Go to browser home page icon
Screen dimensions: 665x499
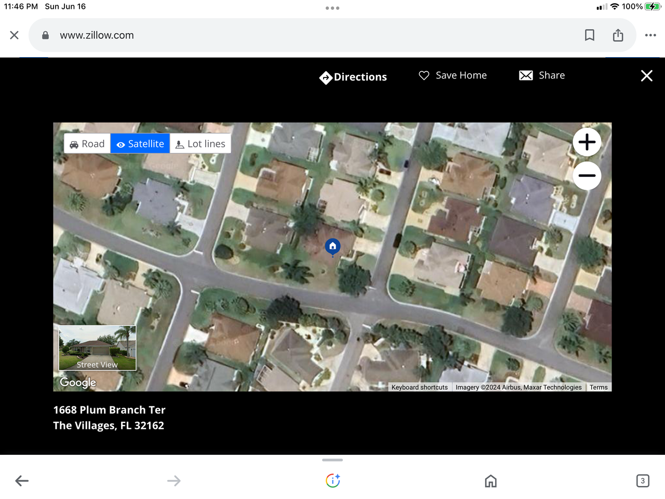pyautogui.click(x=490, y=481)
